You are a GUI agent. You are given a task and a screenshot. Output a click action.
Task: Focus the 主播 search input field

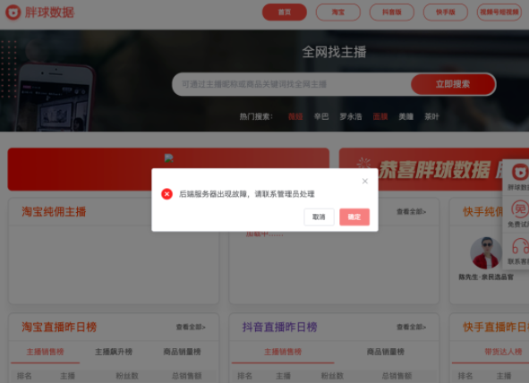click(292, 84)
